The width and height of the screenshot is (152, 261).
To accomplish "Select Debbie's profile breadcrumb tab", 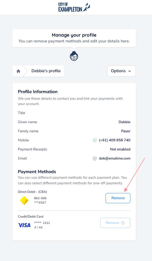I will pyautogui.click(x=46, y=71).
